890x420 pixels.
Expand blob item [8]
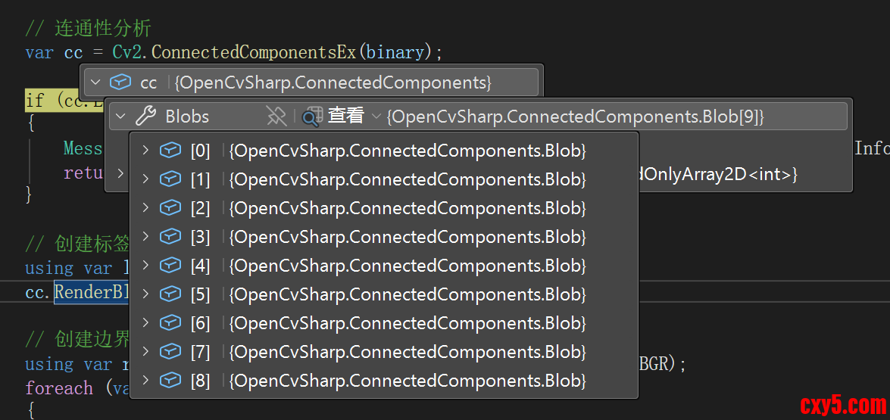pyautogui.click(x=145, y=381)
